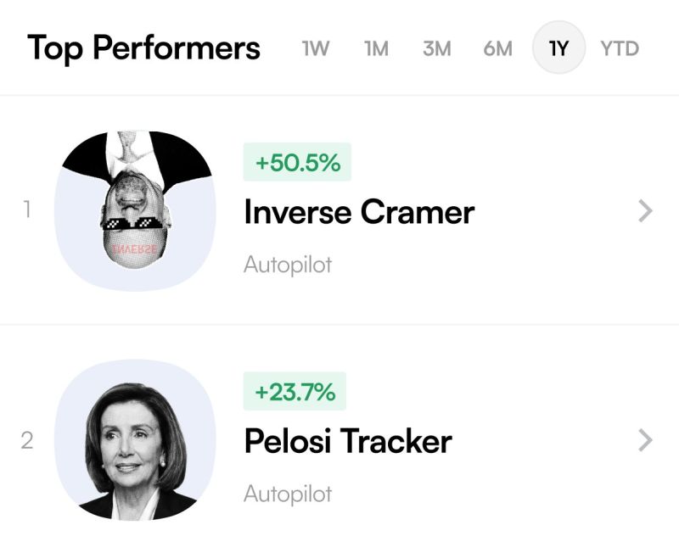Open Inverse Cramer via its chevron arrow

click(x=645, y=211)
